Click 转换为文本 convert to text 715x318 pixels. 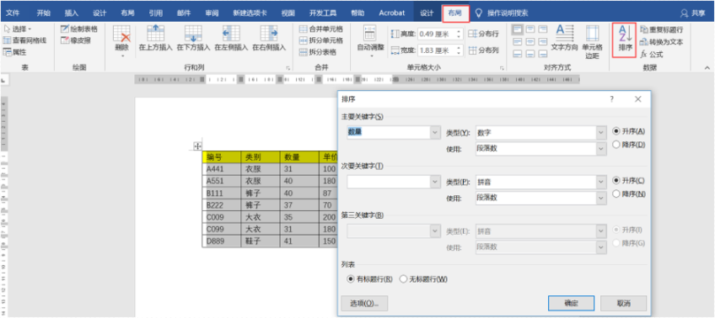(x=661, y=42)
